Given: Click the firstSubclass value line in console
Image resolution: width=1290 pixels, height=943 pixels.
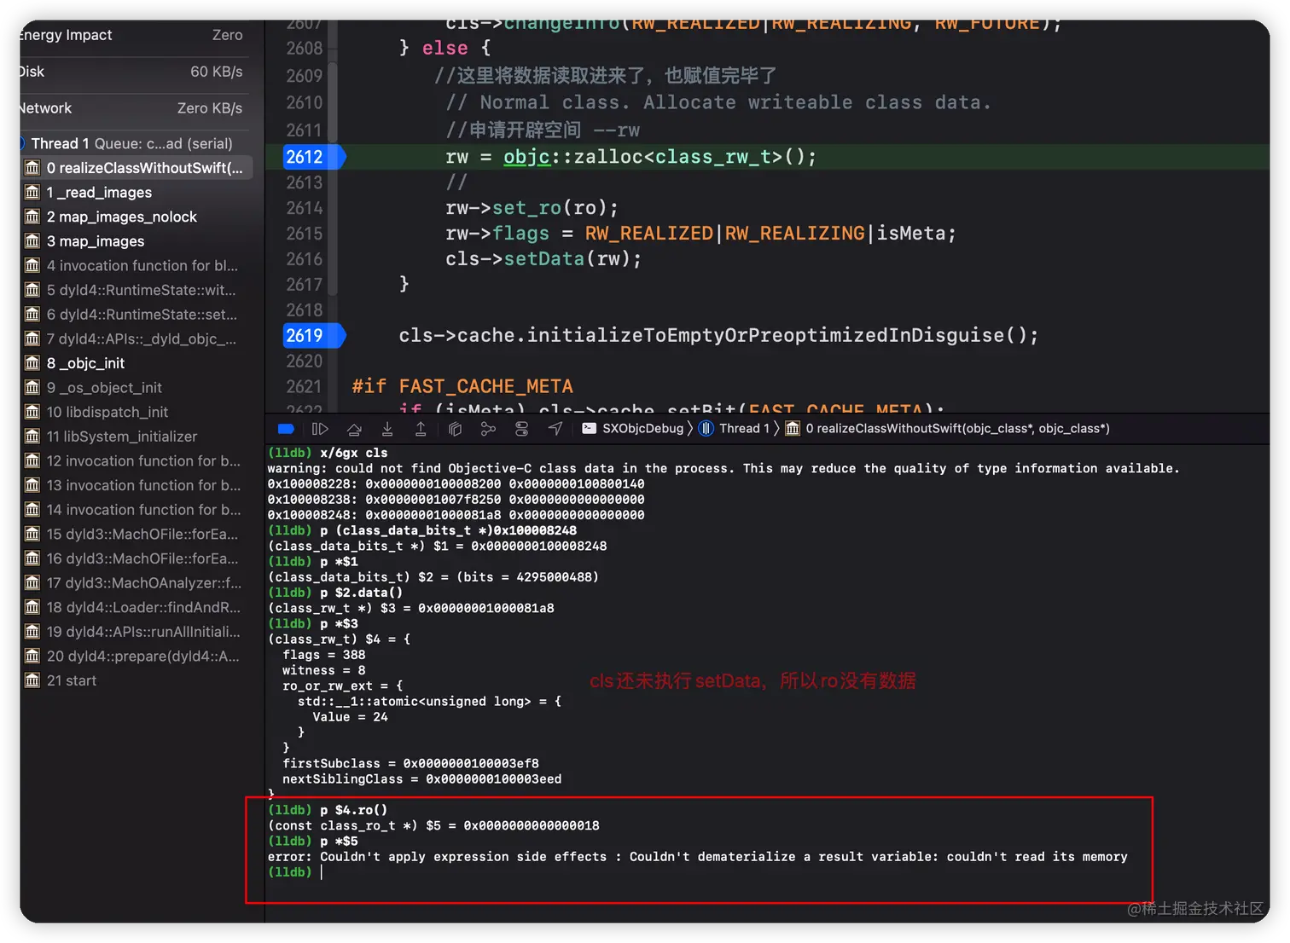Looking at the screenshot, I should click(x=410, y=763).
